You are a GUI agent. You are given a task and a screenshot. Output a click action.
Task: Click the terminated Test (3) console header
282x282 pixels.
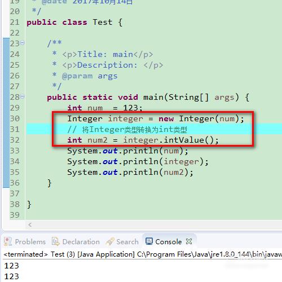coord(143,254)
